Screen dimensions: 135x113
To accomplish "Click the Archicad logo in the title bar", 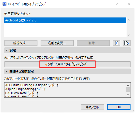I will (x=4, y=4).
